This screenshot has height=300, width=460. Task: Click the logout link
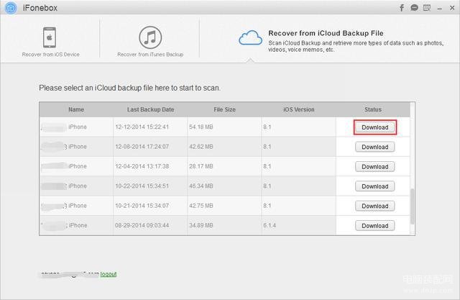coord(109,274)
